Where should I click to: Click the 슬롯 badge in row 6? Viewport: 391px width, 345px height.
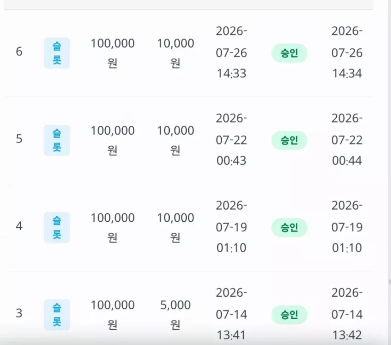[57, 53]
